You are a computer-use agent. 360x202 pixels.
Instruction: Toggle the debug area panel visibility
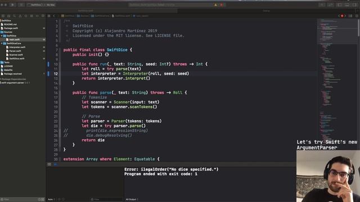[347, 5]
